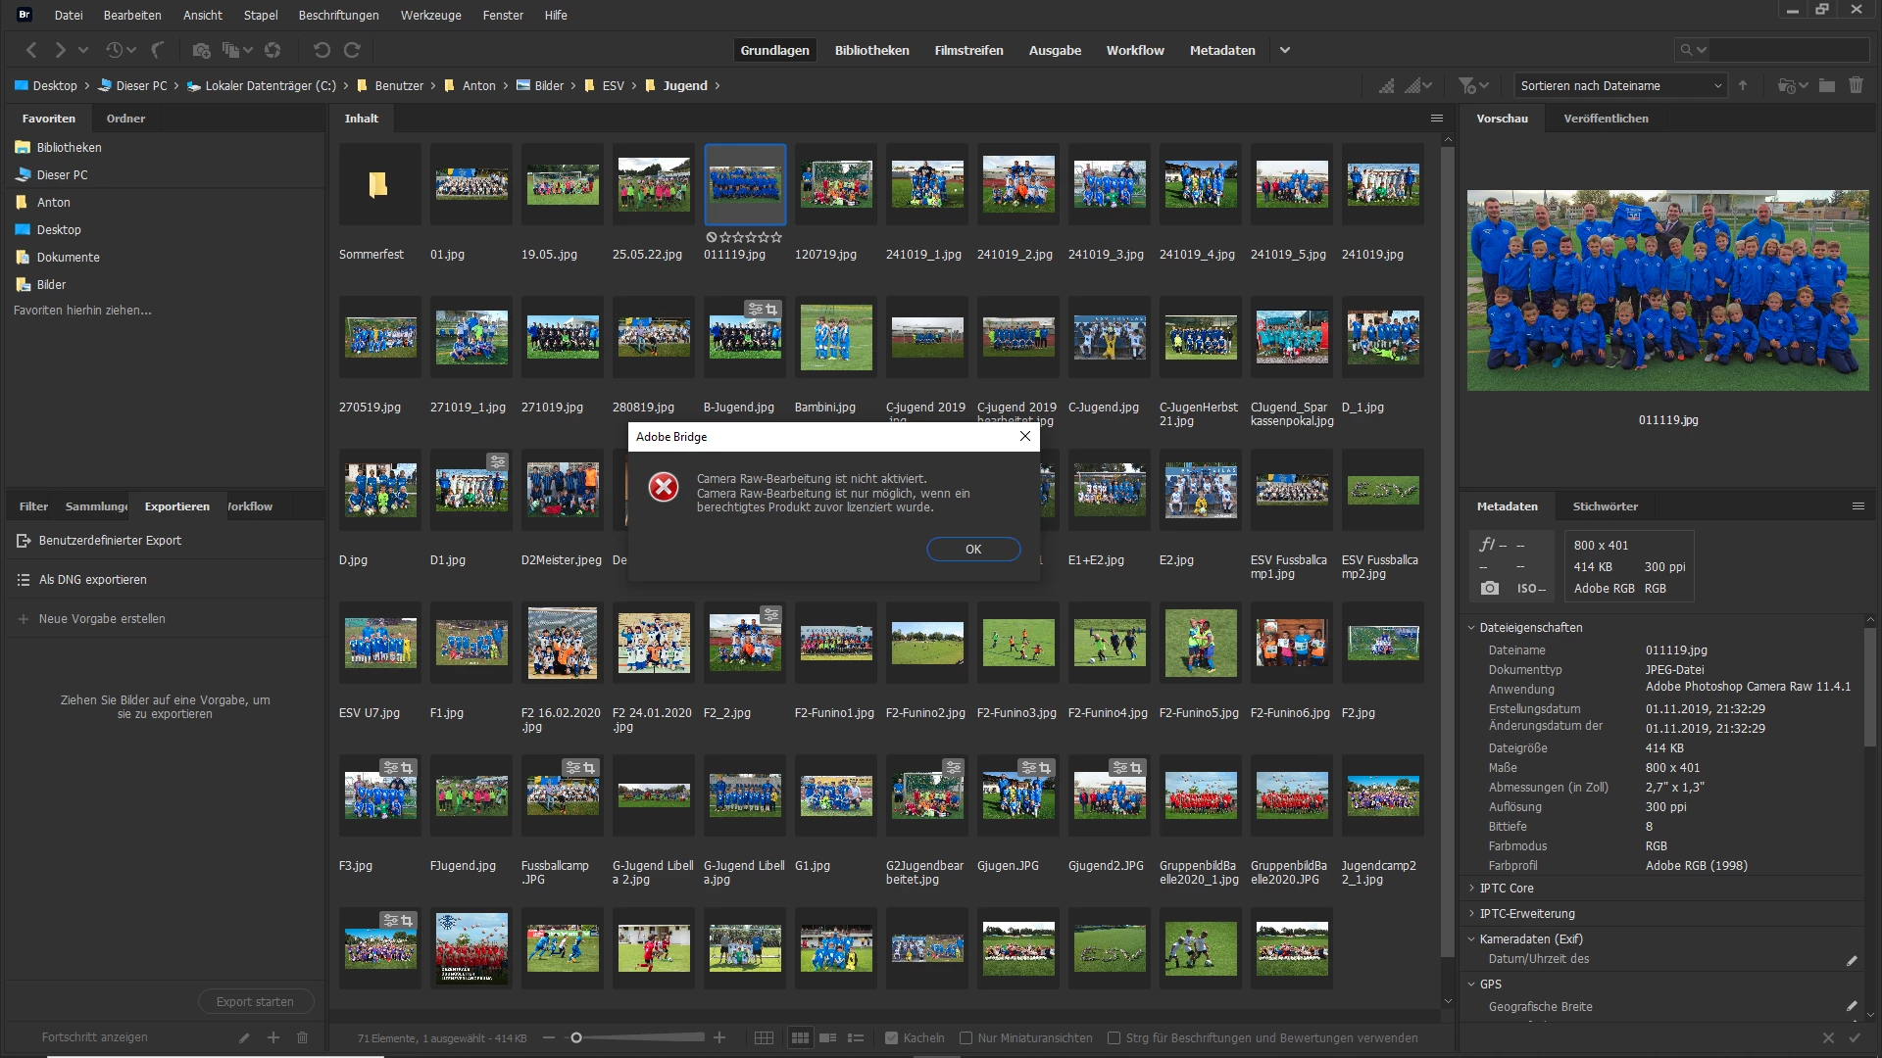Screen dimensions: 1882x1058
Task: Open Sortieren nach Dateiname dropdown
Action: (x=1620, y=86)
